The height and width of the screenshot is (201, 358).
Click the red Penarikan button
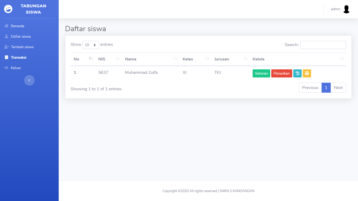[x=281, y=73]
